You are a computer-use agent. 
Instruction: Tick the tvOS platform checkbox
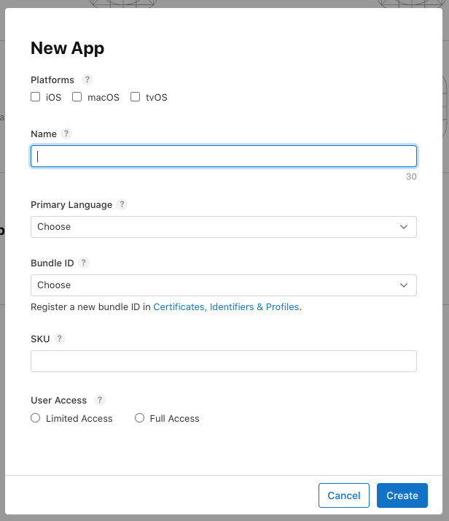(135, 97)
